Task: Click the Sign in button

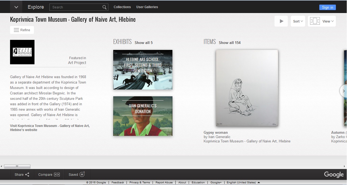Action: pos(327,7)
